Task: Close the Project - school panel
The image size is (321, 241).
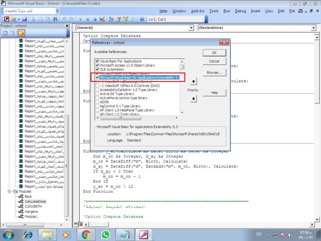Action: [x=67, y=26]
